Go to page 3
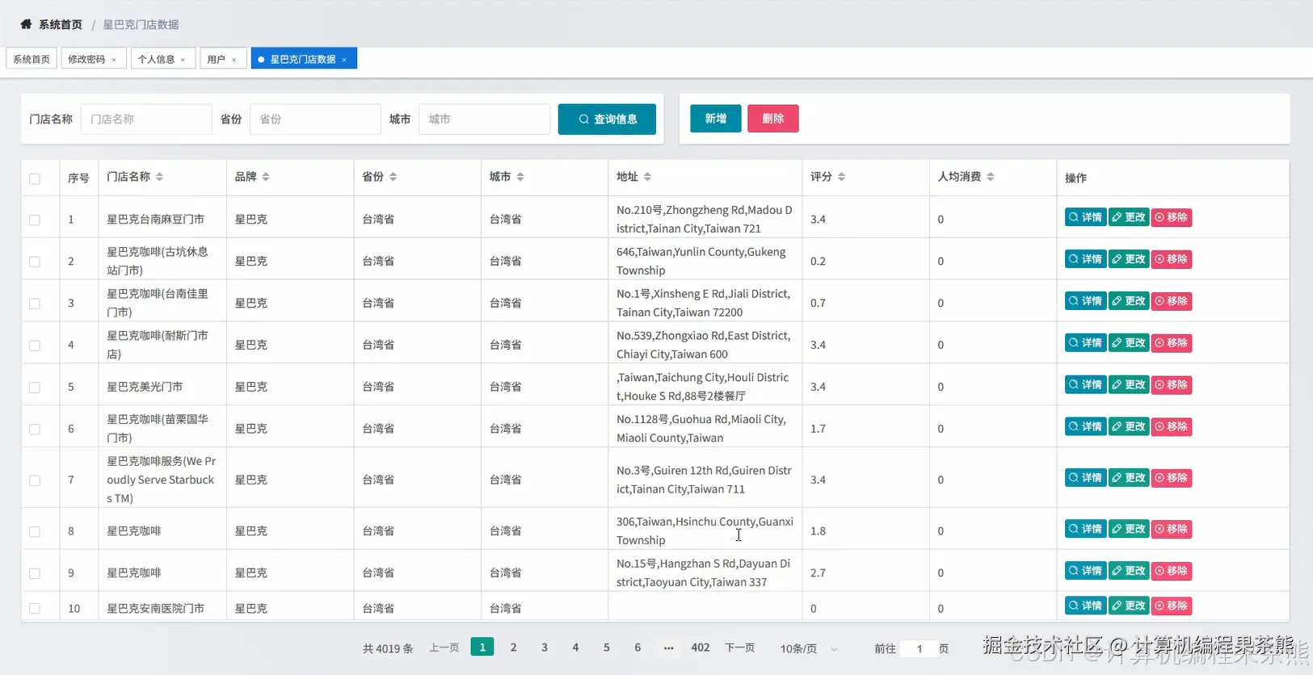Viewport: 1313px width, 675px height. pyautogui.click(x=545, y=648)
